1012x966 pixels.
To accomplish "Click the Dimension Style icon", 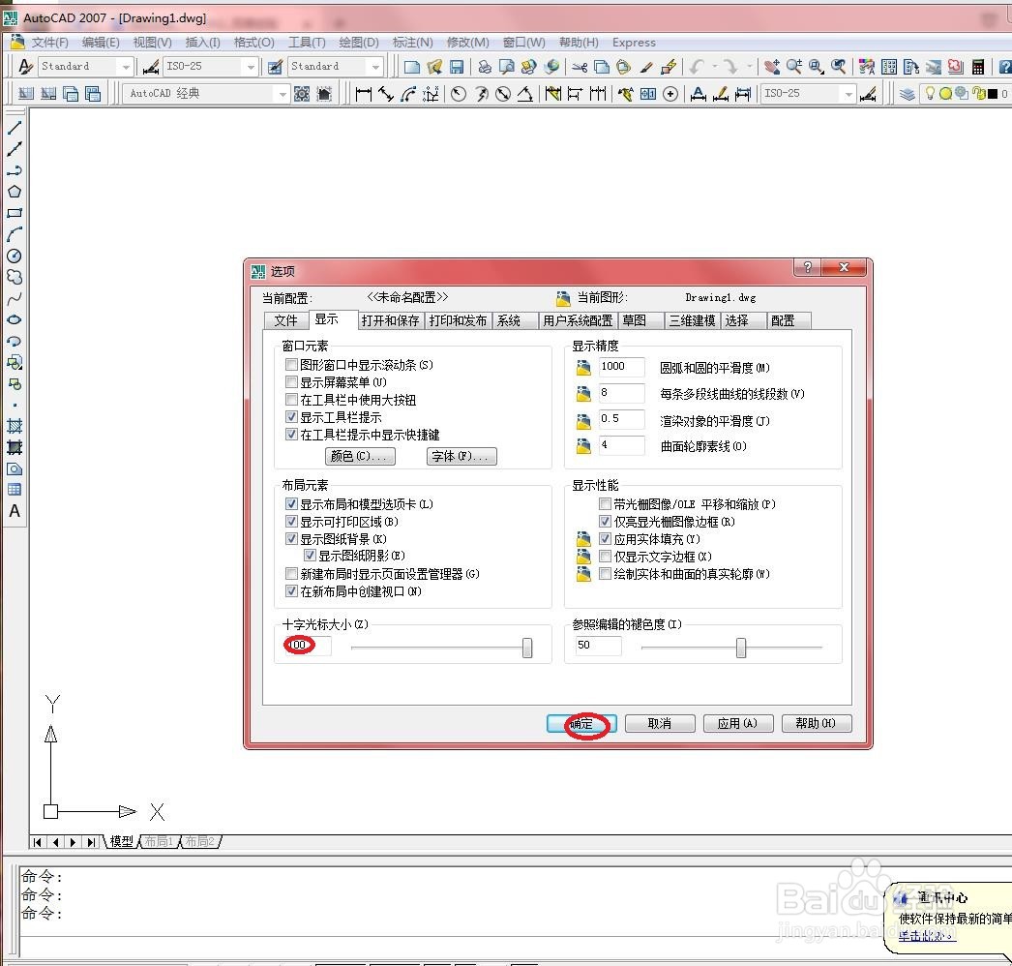I will tap(150, 67).
